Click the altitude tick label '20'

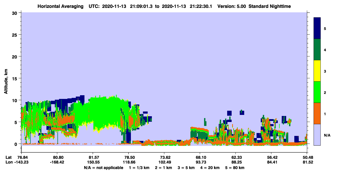pos(15,57)
